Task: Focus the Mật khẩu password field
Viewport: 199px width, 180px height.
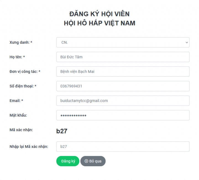Action: [x=123, y=115]
